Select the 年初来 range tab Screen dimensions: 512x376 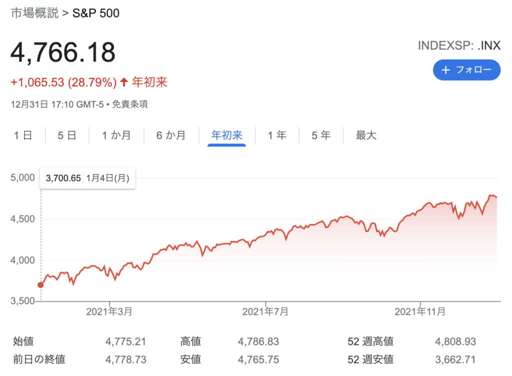226,135
